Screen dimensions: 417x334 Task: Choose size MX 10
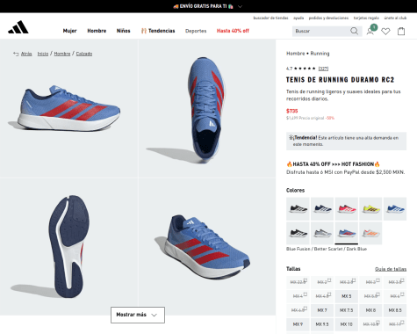(x=347, y=324)
